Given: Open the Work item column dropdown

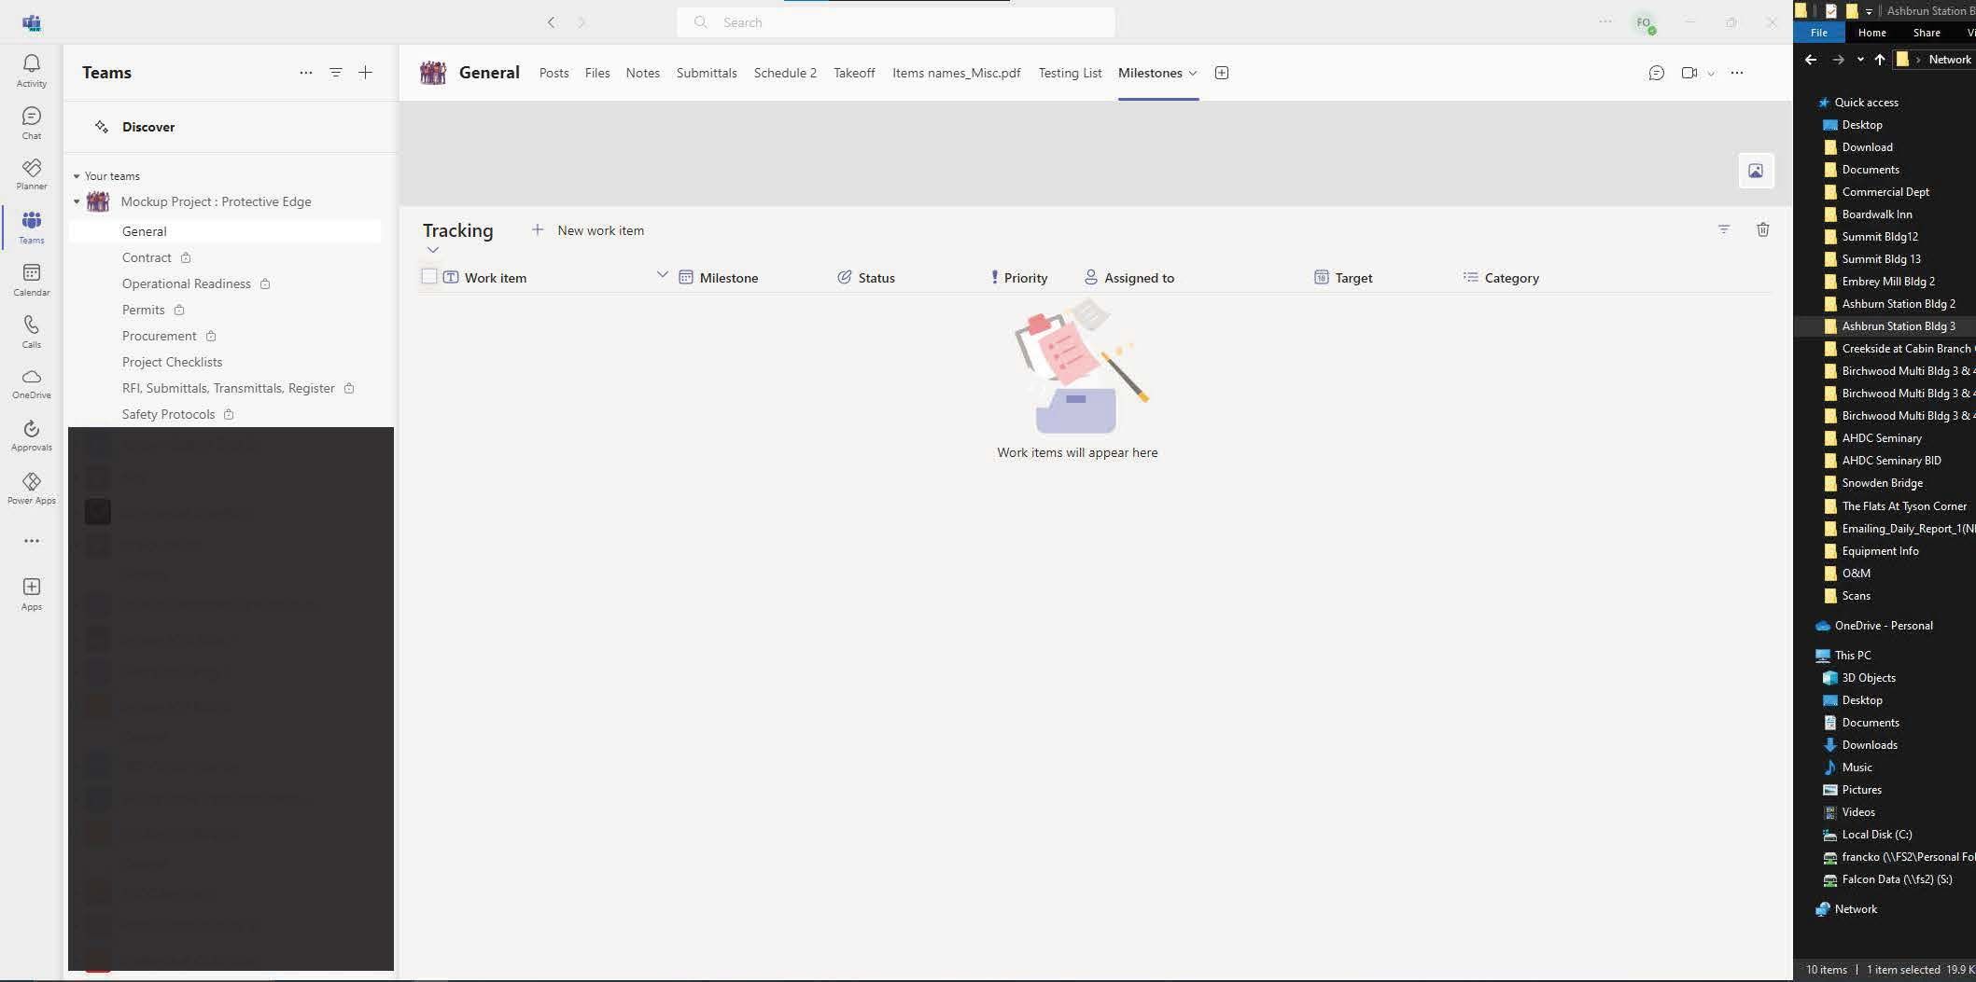Looking at the screenshot, I should (x=662, y=275).
